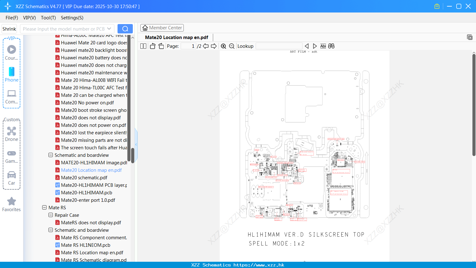This screenshot has width=476, height=268.
Task: Click the Shrink button
Action: click(x=9, y=29)
